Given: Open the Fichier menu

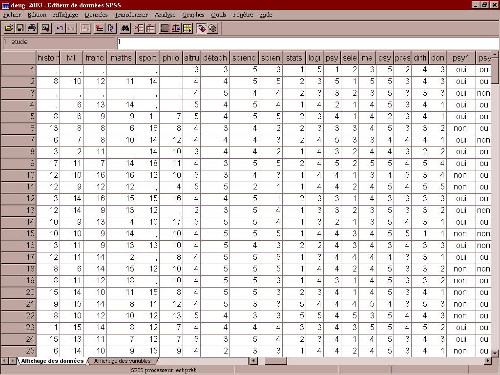Looking at the screenshot, I should [12, 15].
